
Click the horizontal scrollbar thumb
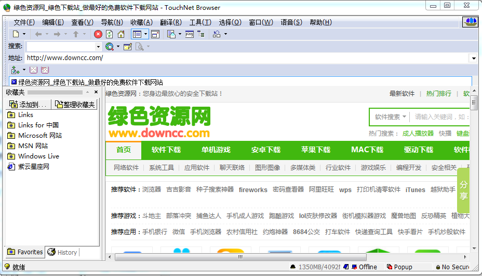pyautogui.click(x=240, y=257)
